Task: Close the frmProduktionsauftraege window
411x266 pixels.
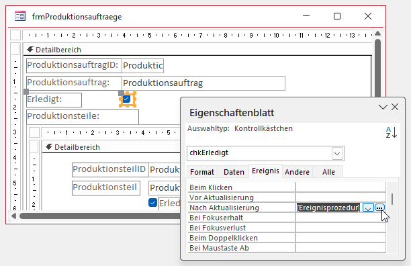Action: pos(368,16)
